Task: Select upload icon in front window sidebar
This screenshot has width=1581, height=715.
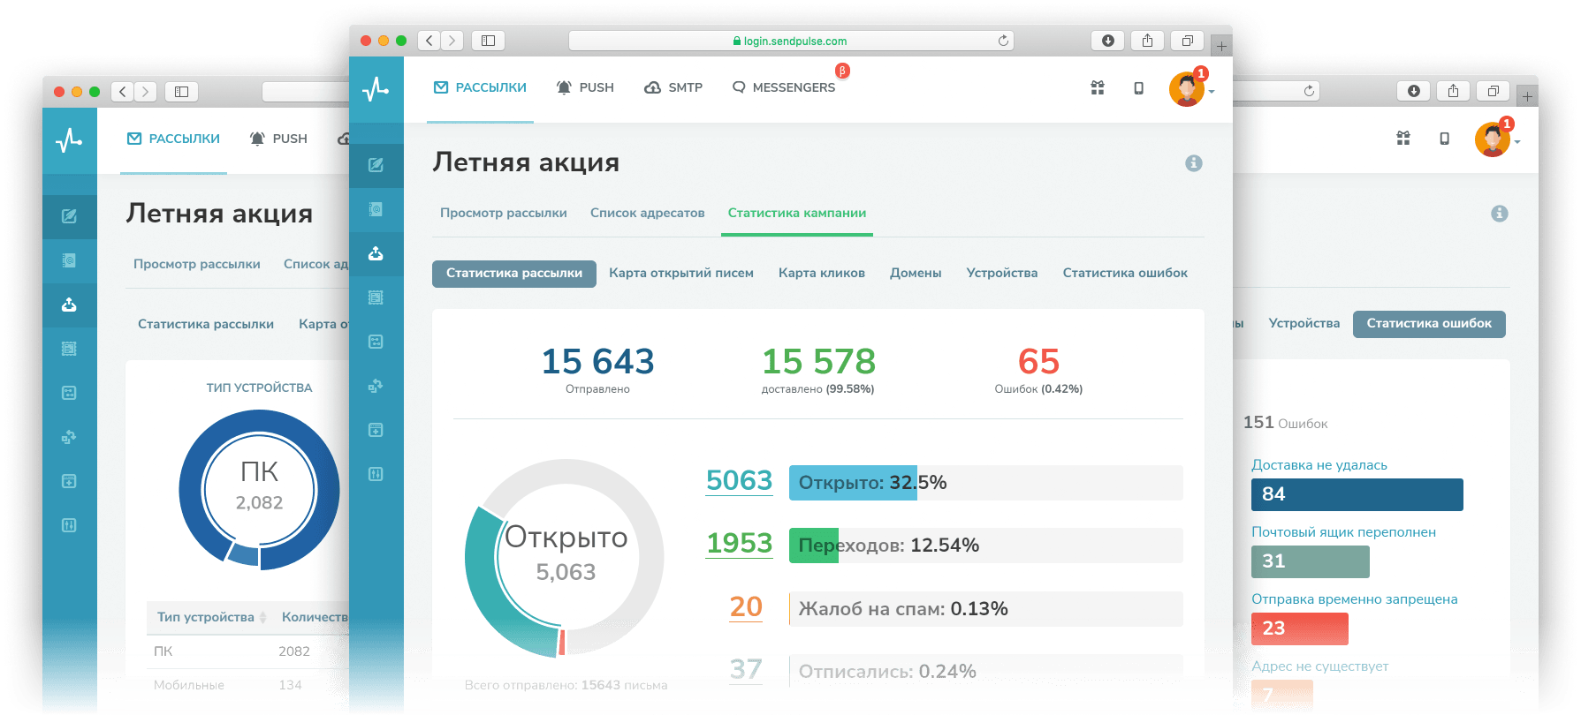Action: [x=376, y=253]
